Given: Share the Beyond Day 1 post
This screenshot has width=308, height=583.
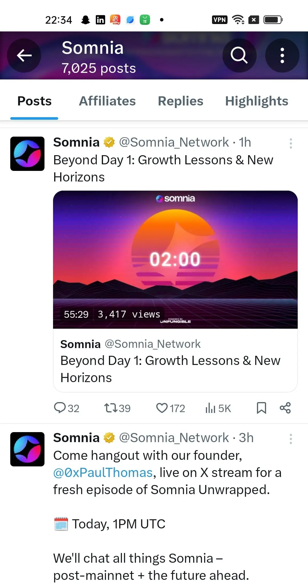Looking at the screenshot, I should coord(285,408).
